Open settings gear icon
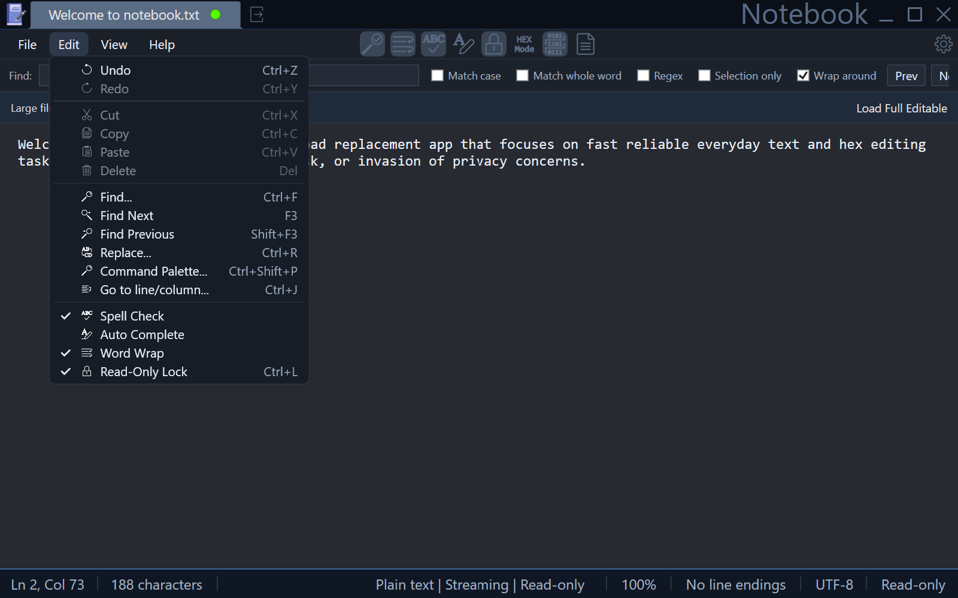The width and height of the screenshot is (958, 598). coord(943,44)
